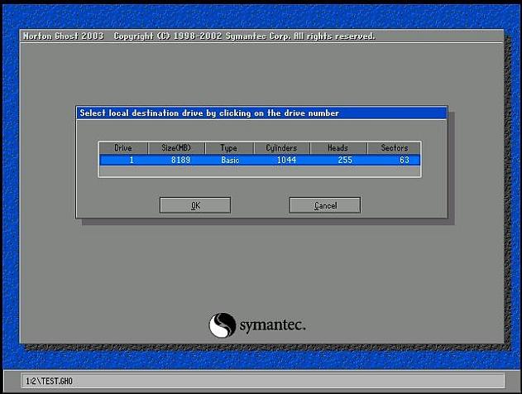This screenshot has height=394, width=522.
Task: Click the Heads column header
Action: (x=338, y=148)
